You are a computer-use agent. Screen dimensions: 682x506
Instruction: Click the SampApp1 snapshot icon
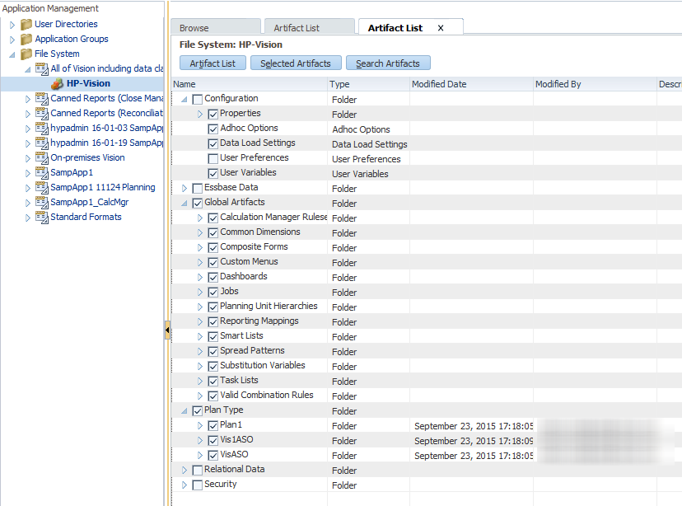[x=42, y=172]
